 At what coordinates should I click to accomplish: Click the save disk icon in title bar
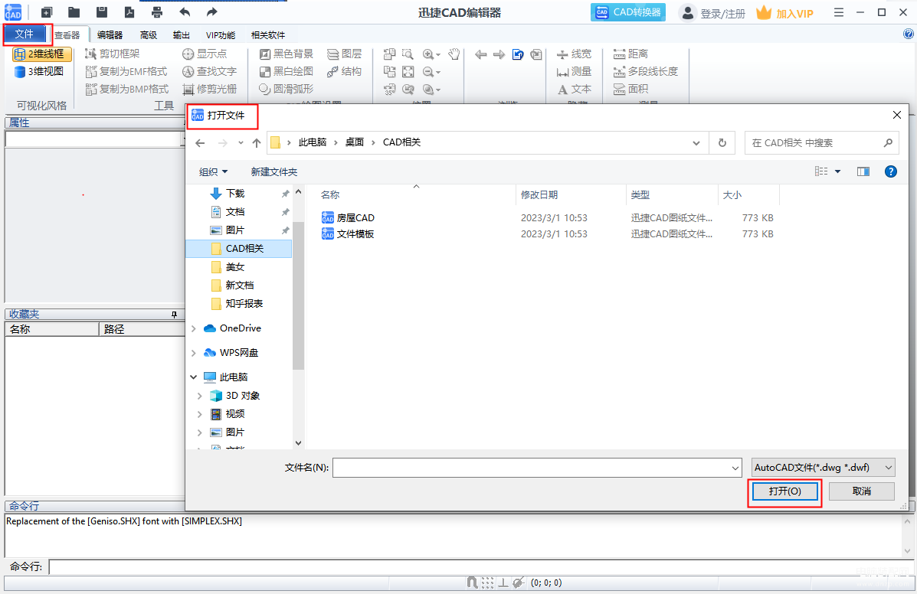coord(102,12)
